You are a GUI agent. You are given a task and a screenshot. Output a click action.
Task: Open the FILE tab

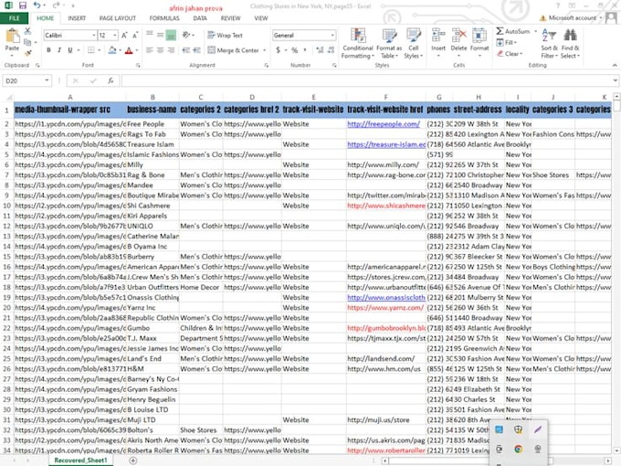(14, 18)
